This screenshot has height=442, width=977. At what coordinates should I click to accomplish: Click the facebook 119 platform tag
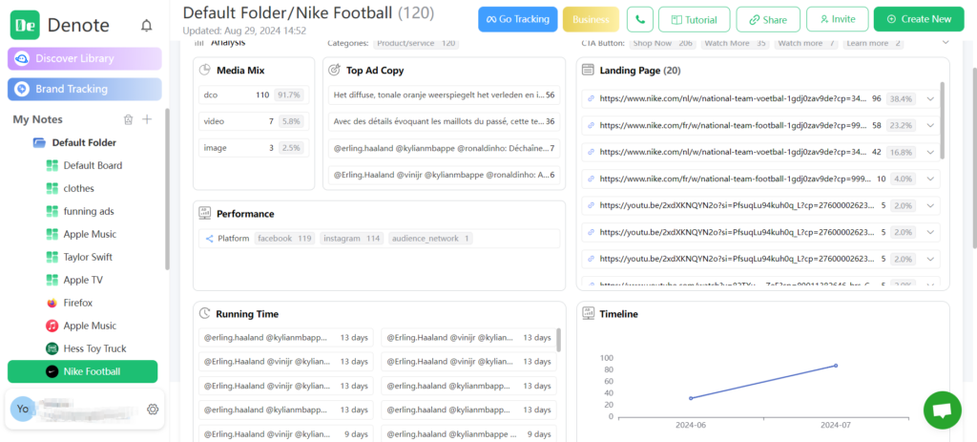[284, 238]
